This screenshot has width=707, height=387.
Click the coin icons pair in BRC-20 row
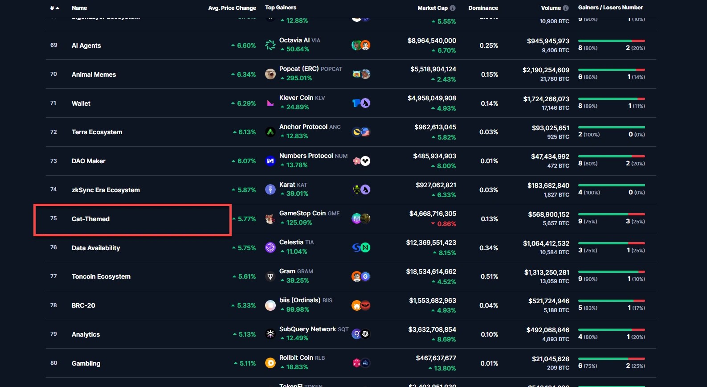[x=361, y=305]
